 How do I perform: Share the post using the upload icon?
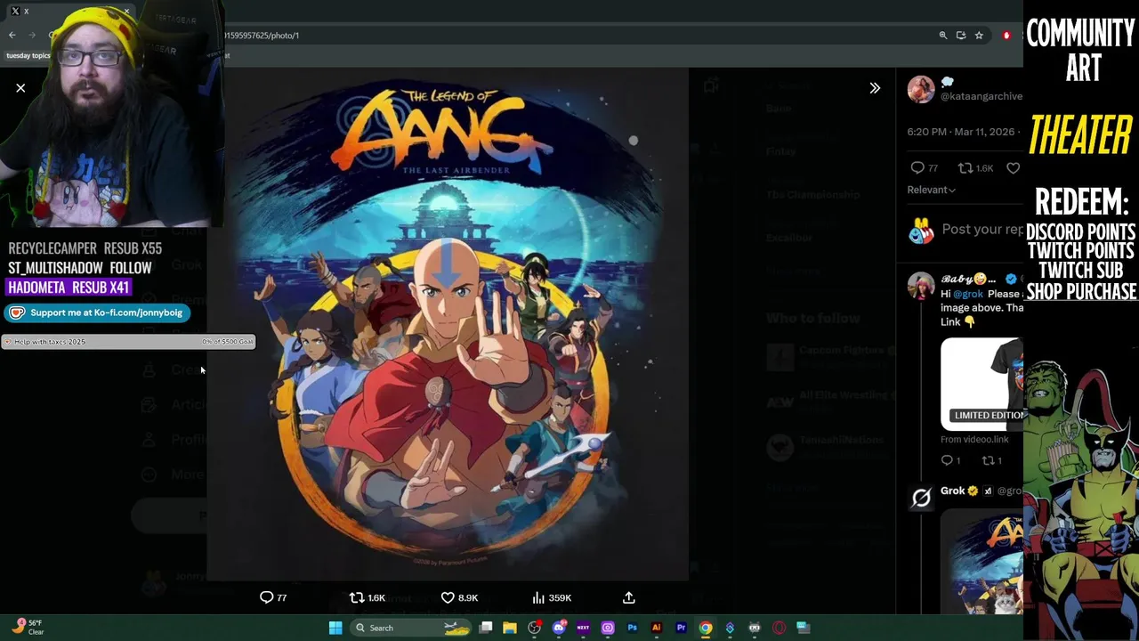tap(628, 597)
